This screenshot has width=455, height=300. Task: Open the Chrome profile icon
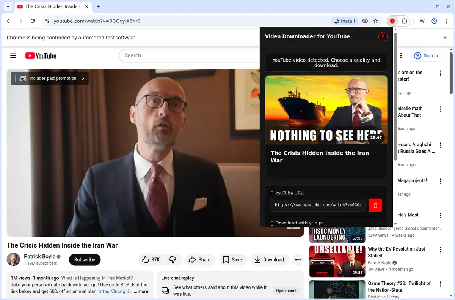[x=435, y=21]
